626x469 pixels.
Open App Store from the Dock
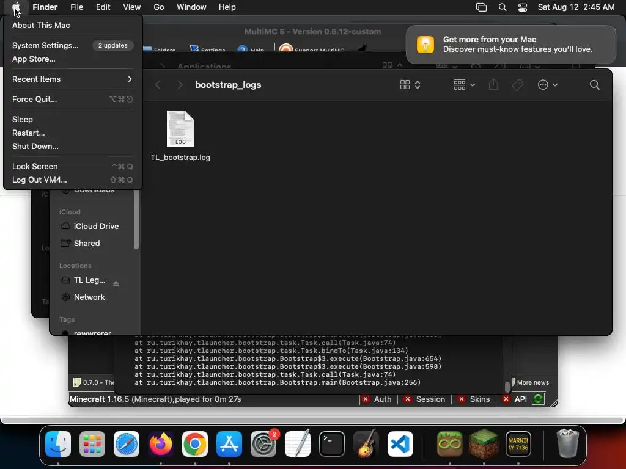229,444
